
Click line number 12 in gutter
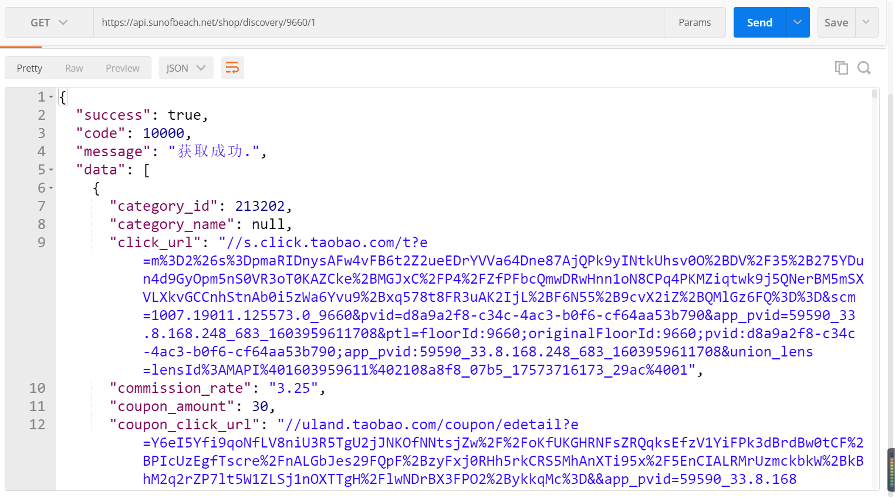(x=37, y=425)
